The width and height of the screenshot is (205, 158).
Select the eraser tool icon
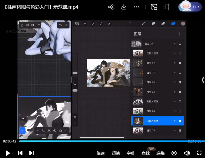[x=163, y=24]
